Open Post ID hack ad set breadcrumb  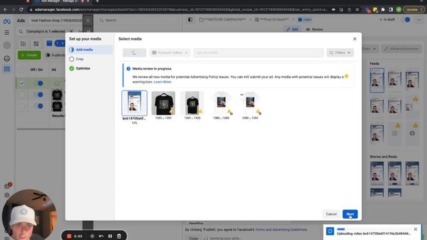(272, 19)
